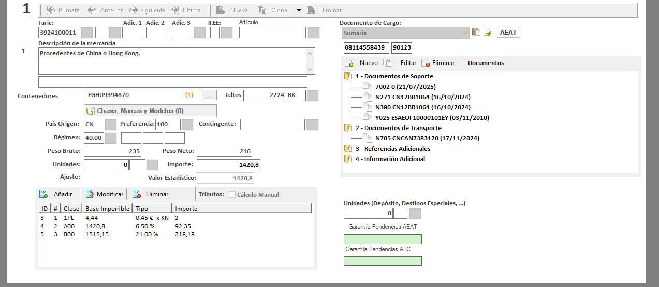
Task: Click the Primera navigation icon
Action: (51, 10)
